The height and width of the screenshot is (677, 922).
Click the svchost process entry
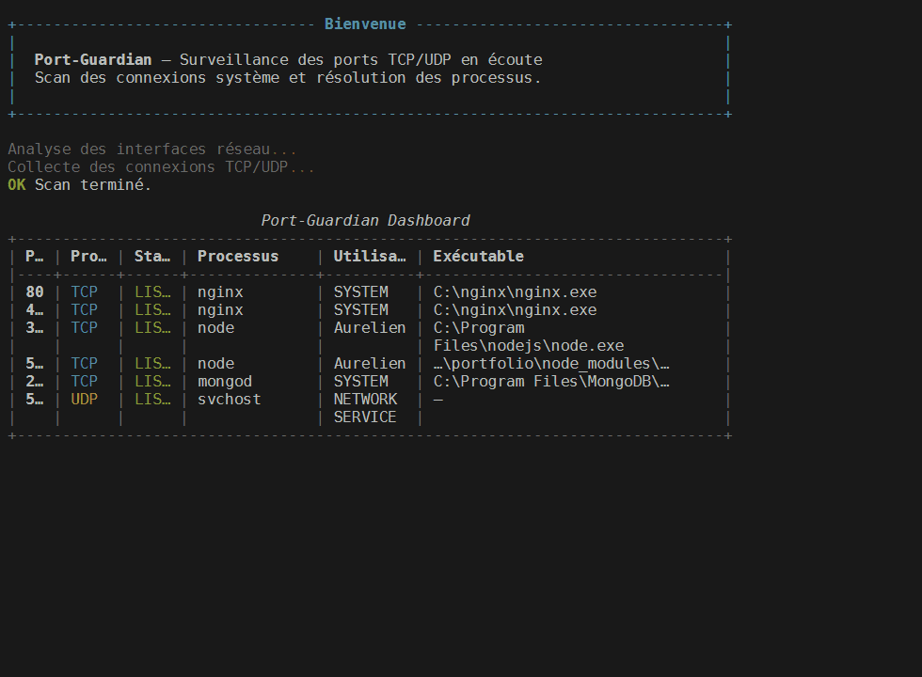[x=229, y=400]
